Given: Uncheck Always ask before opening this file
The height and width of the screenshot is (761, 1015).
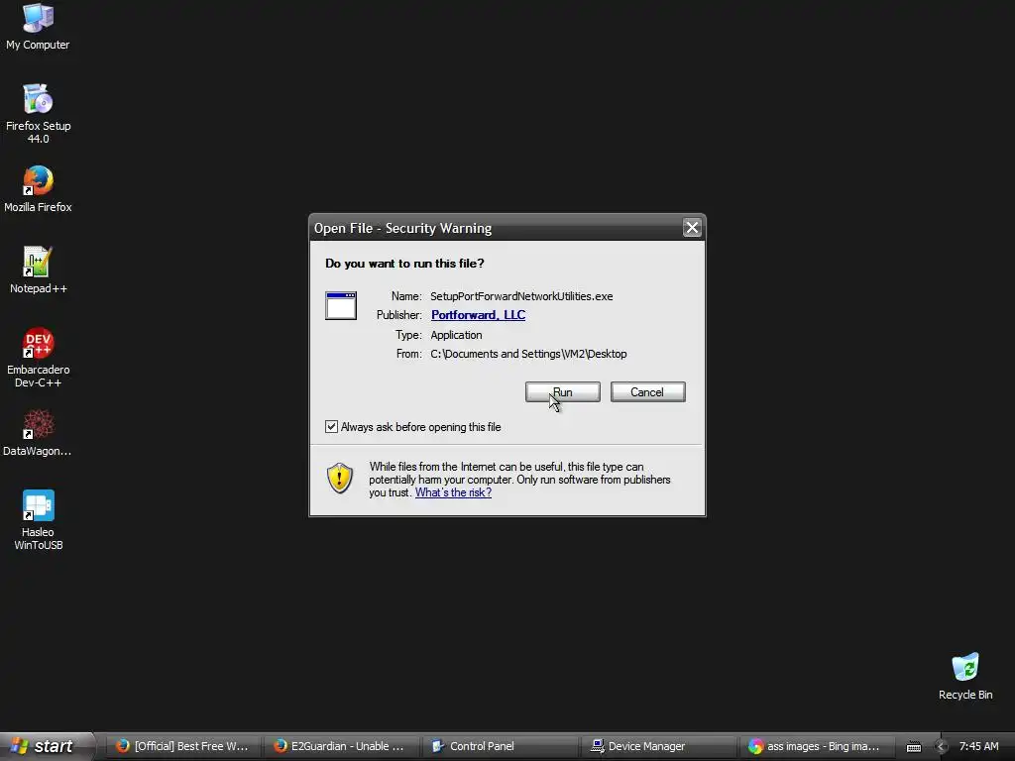Looking at the screenshot, I should coord(331,426).
